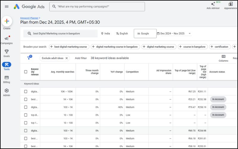This screenshot has height=149, width=238.
Task: Add 'certification' broaden chip
Action: coord(220,47)
